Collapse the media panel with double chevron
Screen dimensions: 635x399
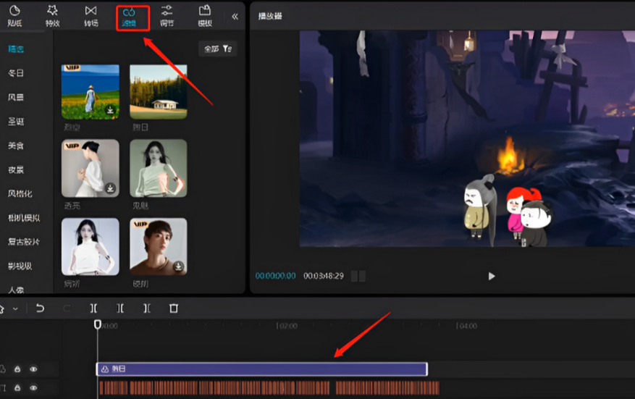click(x=235, y=16)
